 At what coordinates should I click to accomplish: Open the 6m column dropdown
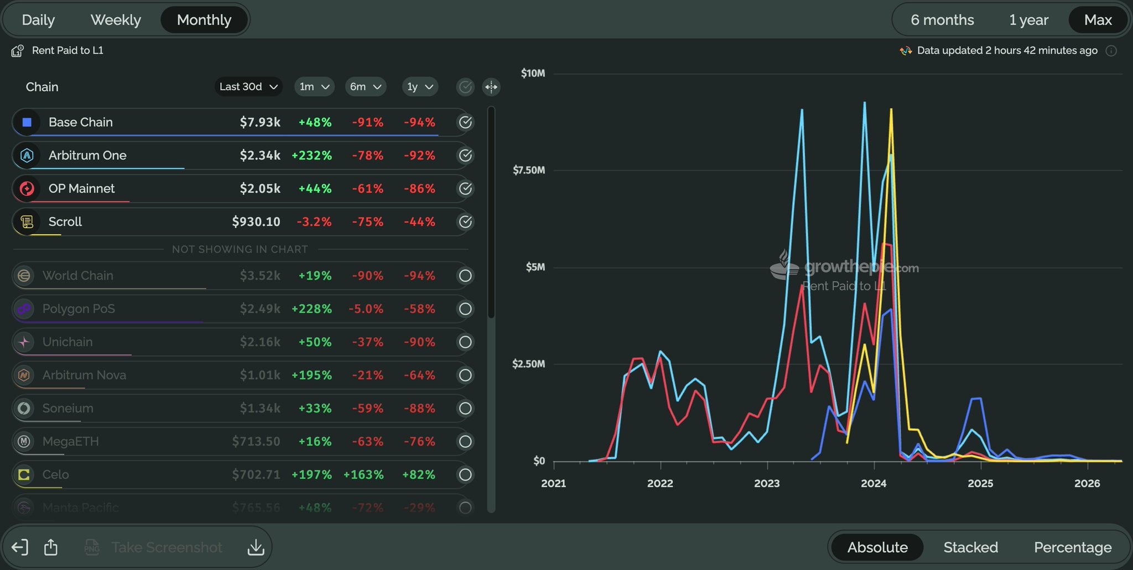tap(366, 87)
